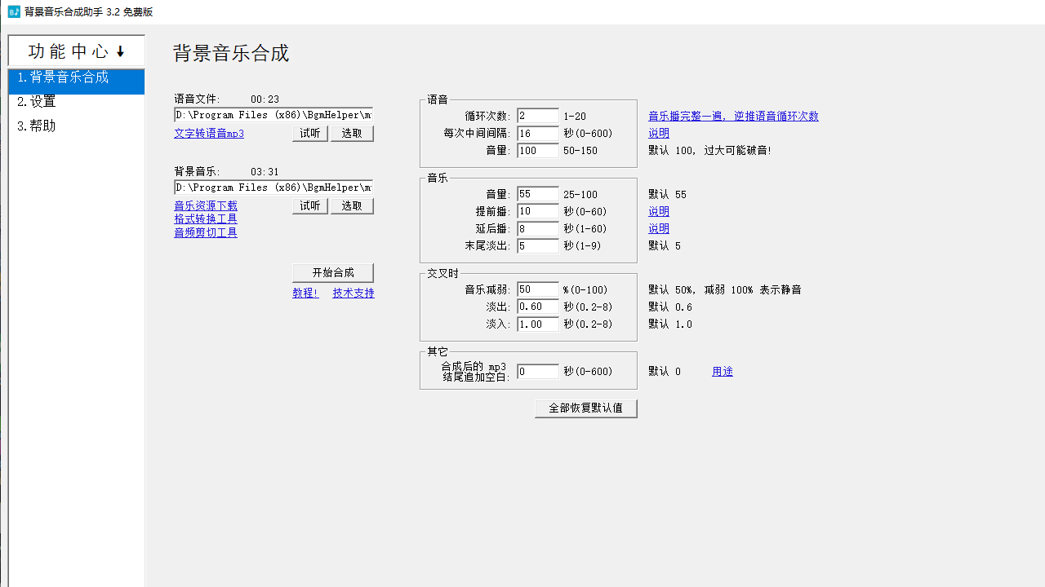Screen dimensions: 1045x587
Task: Click the 结尾追加空白 input field
Action: tap(538, 371)
